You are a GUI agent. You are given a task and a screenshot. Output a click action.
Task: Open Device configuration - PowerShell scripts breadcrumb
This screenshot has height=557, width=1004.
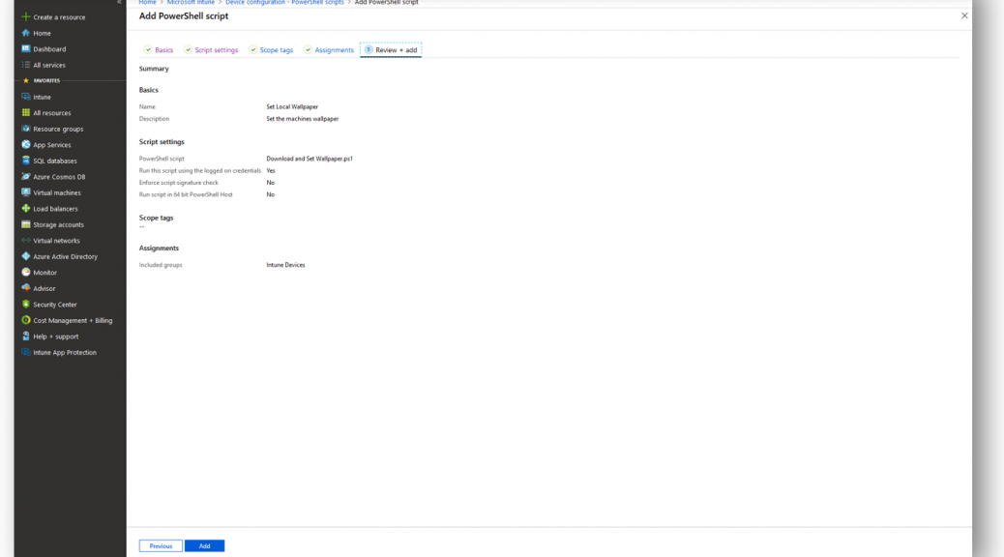click(284, 3)
